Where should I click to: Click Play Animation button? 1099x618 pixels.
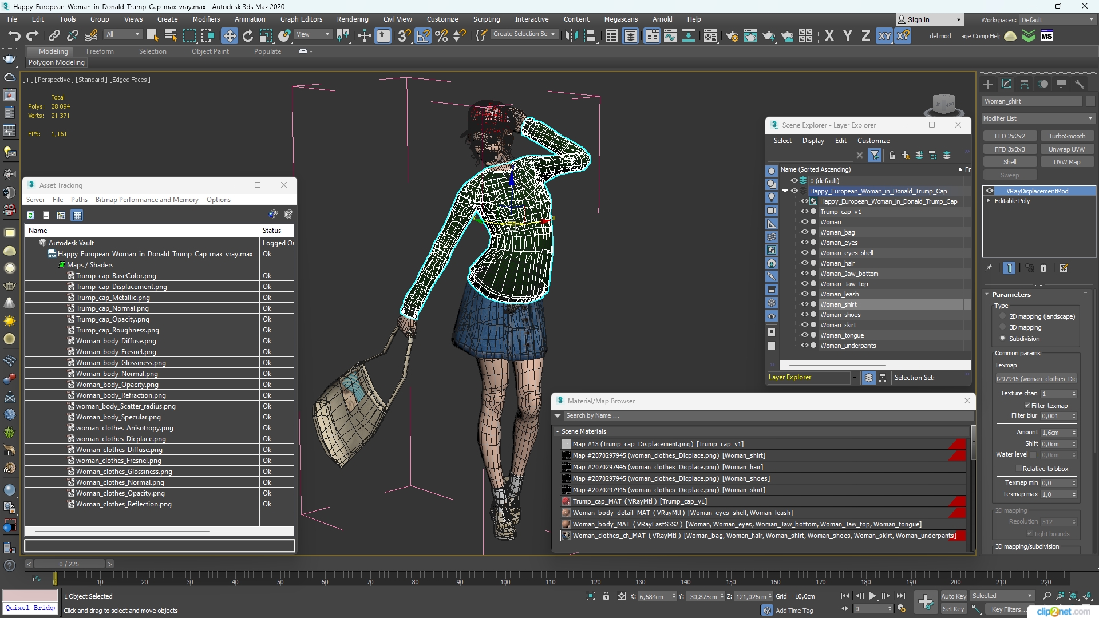[872, 596]
